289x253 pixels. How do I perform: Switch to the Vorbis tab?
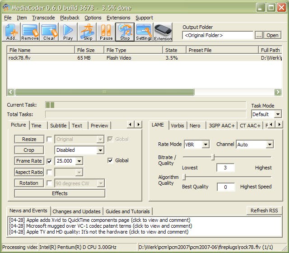[x=177, y=126]
